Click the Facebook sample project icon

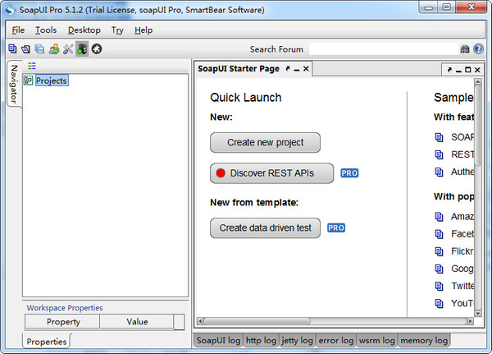tap(439, 234)
